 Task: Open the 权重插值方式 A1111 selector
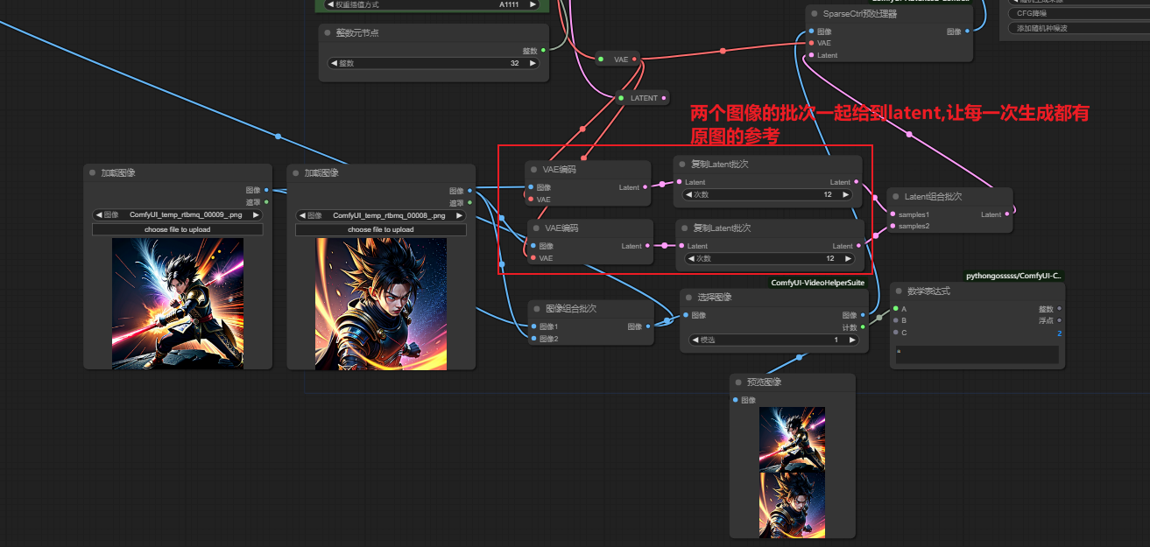(x=433, y=4)
